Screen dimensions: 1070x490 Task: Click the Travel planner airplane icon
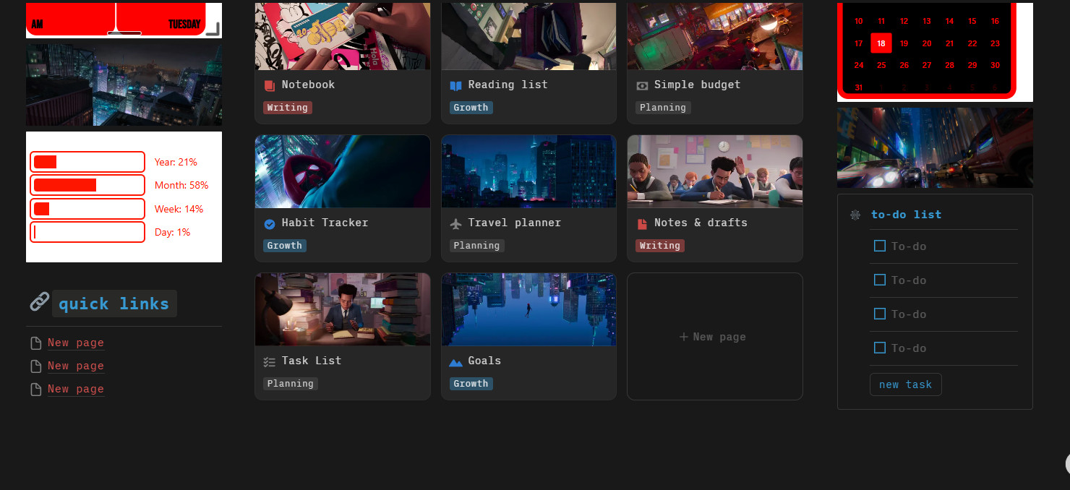tap(455, 223)
